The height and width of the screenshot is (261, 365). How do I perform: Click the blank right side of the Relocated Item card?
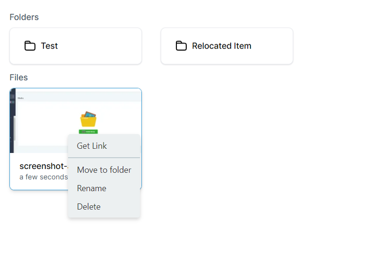tap(274, 46)
